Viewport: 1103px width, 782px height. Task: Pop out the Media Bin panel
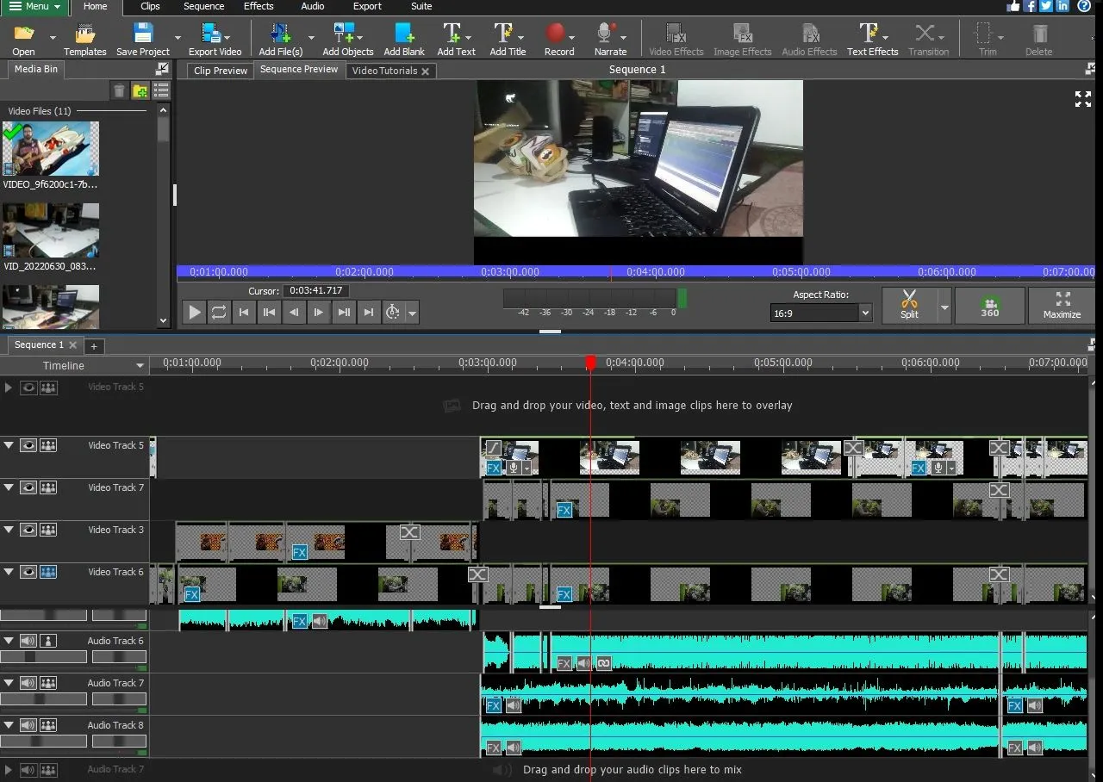pos(163,69)
